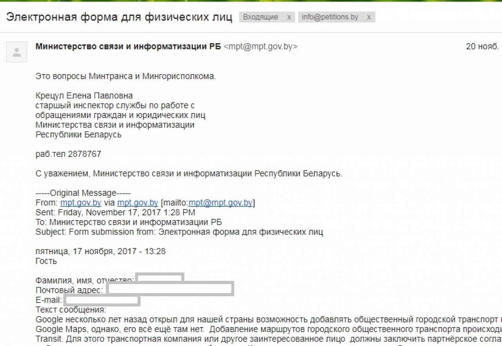Remove the Входящие label with its x
This screenshot has height=346, width=502.
289,17
